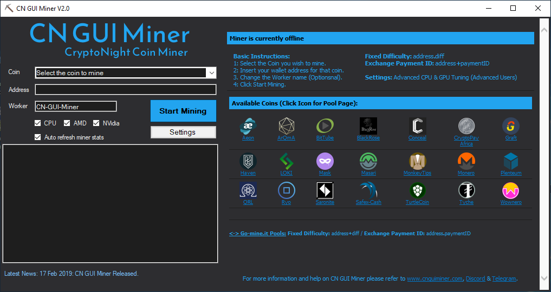Disable Auto refresh miner stats checkbox
This screenshot has width=551, height=292.
(37, 137)
